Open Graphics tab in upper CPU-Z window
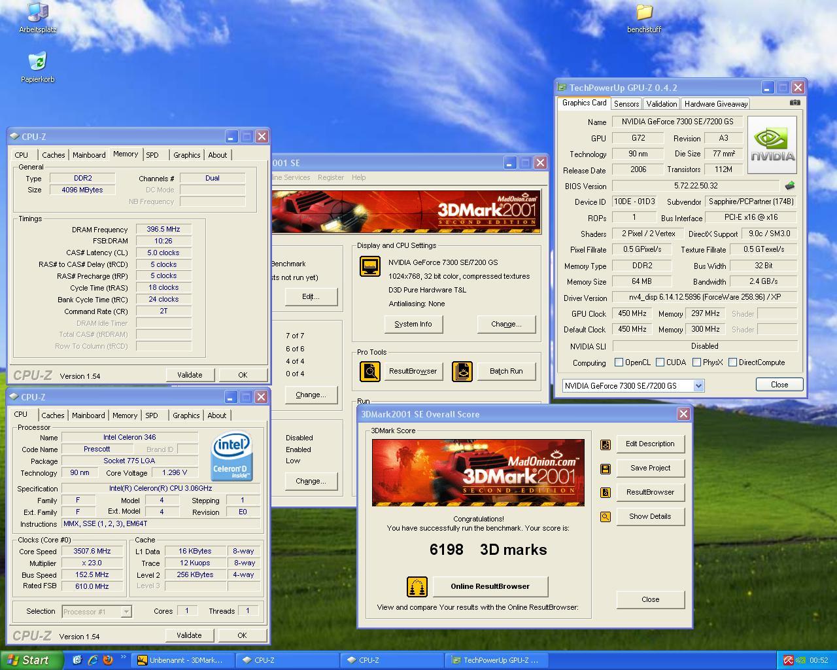837x670 pixels. (187, 155)
